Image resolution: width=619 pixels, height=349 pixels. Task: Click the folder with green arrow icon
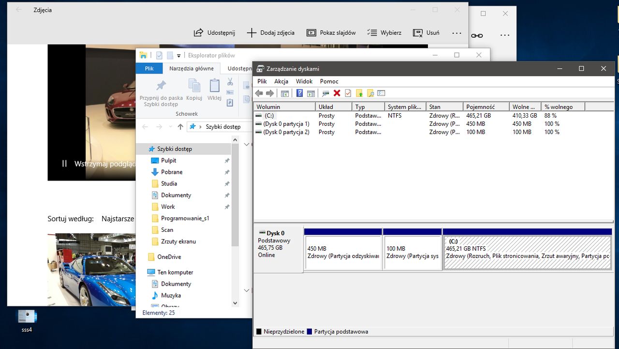[359, 93]
